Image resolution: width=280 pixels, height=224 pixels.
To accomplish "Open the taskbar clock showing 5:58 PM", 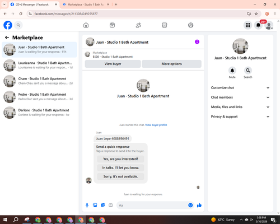I will click(x=262, y=220).
